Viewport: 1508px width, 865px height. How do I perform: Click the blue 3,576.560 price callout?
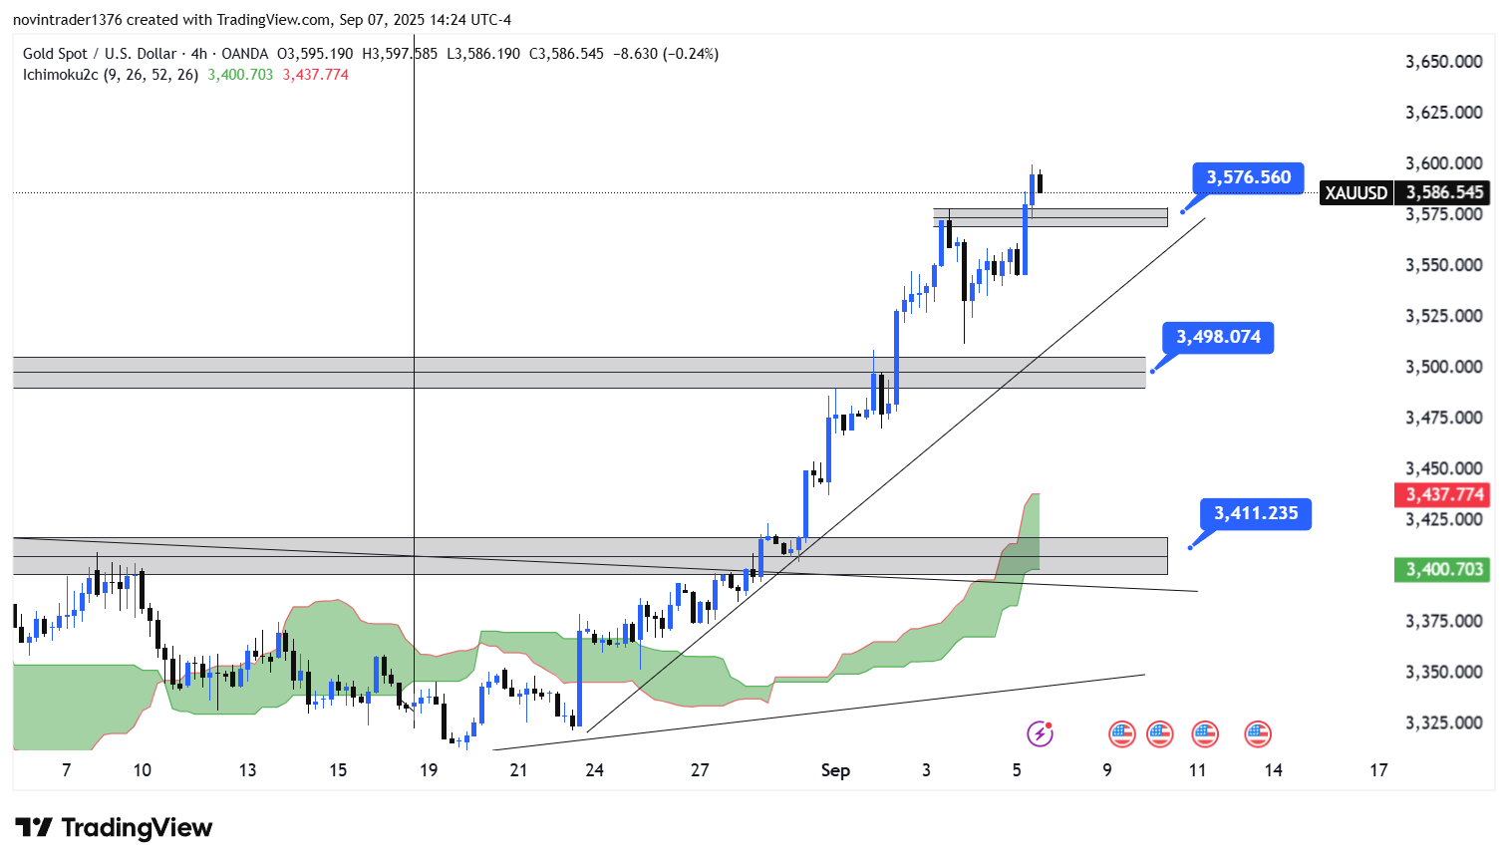[1248, 177]
